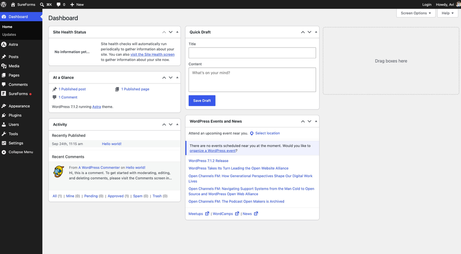Image resolution: width=461 pixels, height=254 pixels.
Task: Open the 1 Comment link
Action: click(x=68, y=97)
